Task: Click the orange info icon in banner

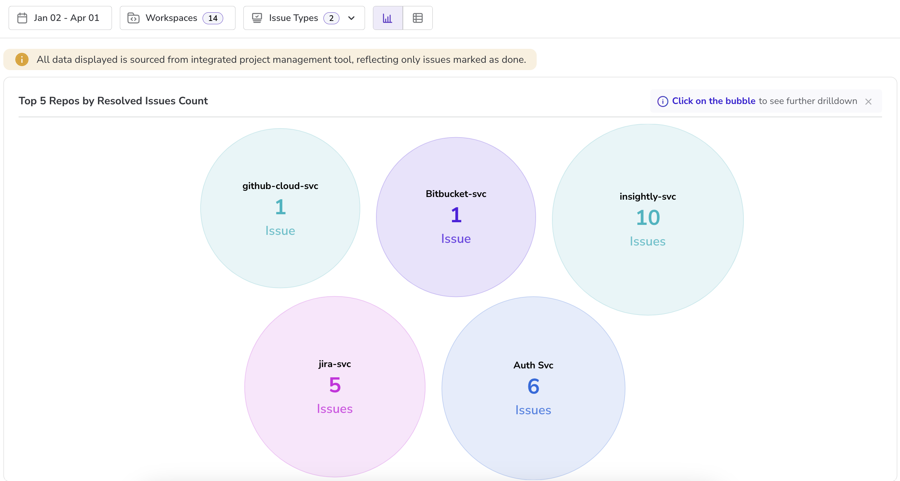Action: pyautogui.click(x=22, y=59)
